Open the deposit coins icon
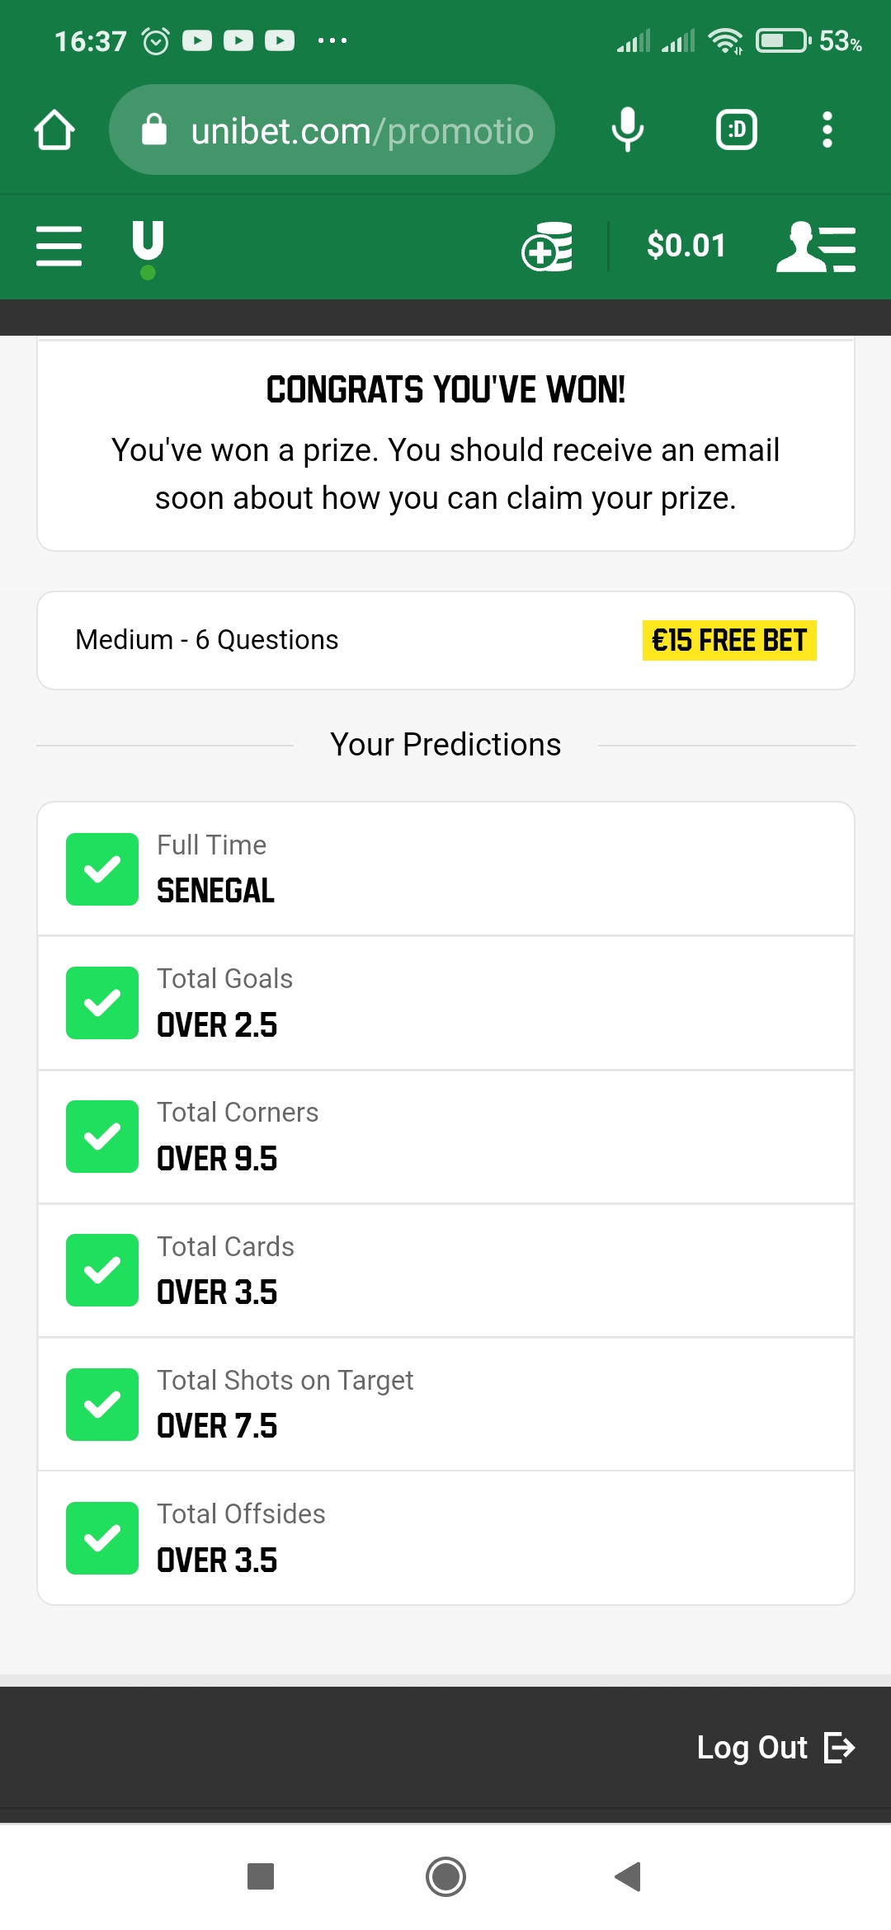891x1930 pixels. pyautogui.click(x=548, y=247)
